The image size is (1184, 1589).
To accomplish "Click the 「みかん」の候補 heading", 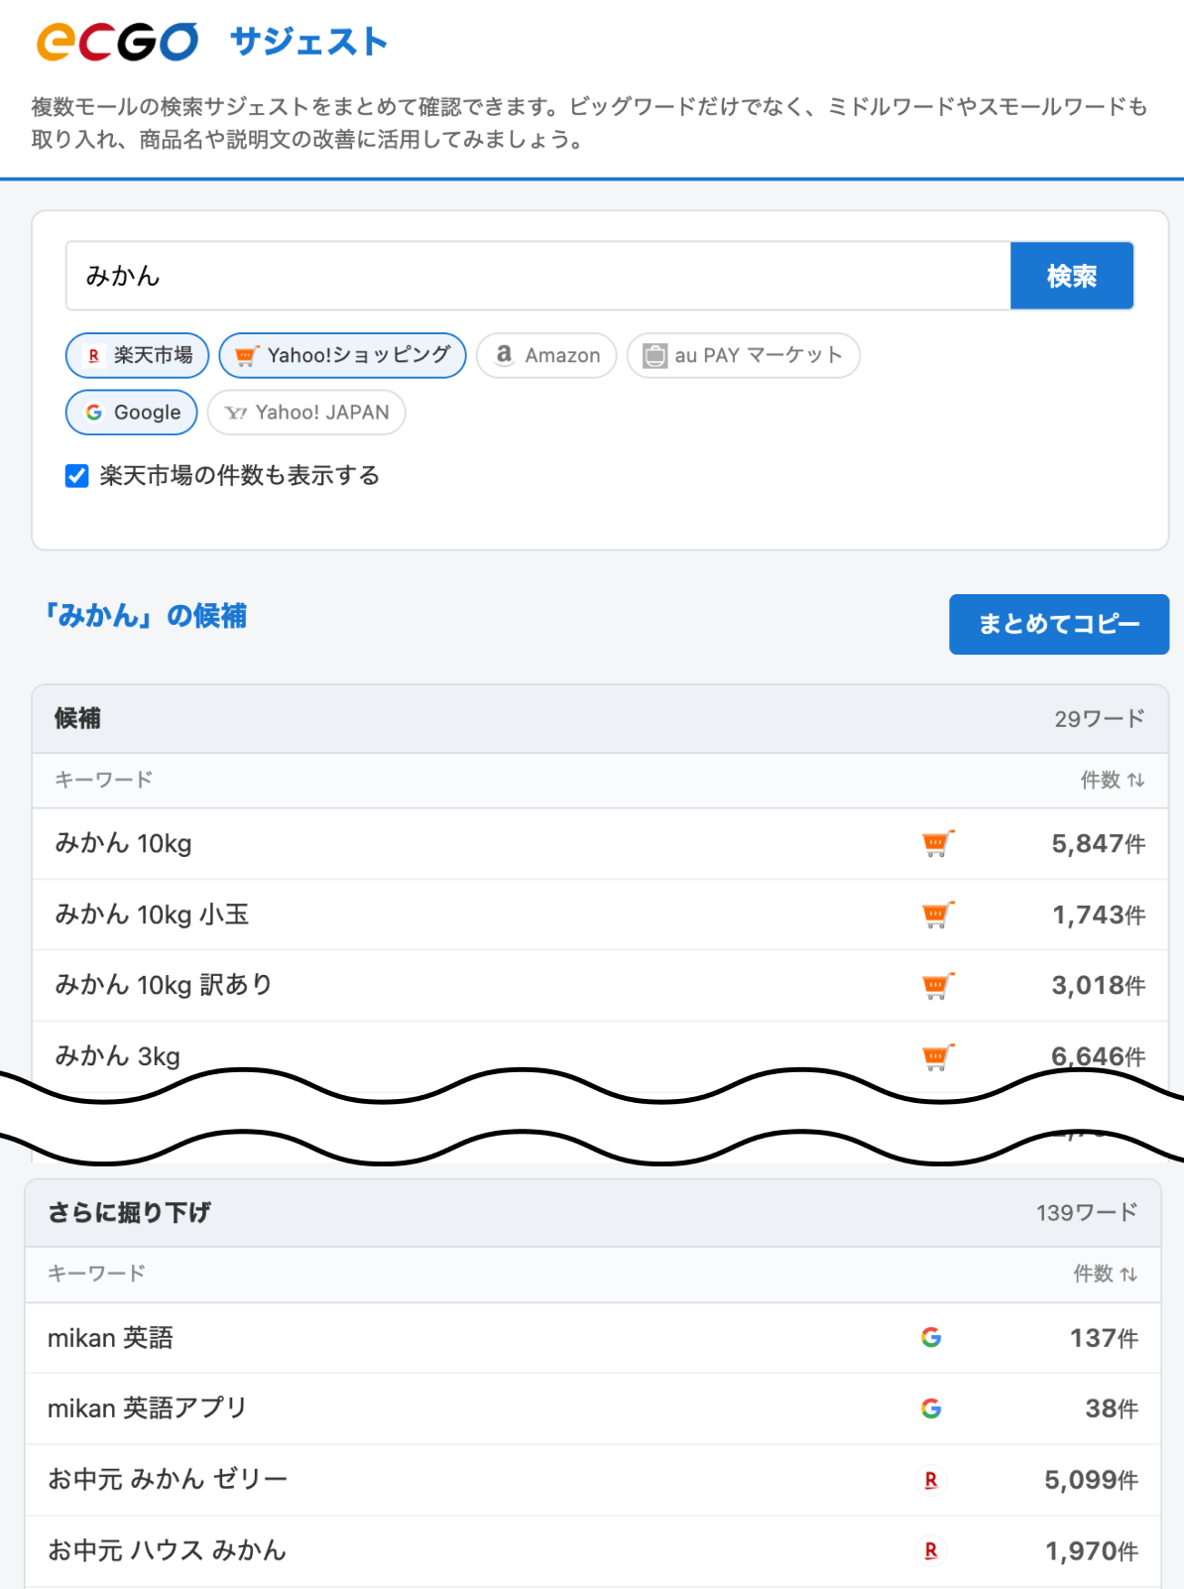I will [x=145, y=616].
